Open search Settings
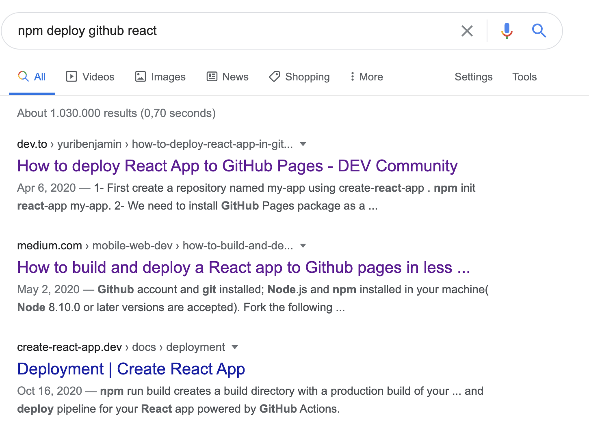 tap(474, 77)
